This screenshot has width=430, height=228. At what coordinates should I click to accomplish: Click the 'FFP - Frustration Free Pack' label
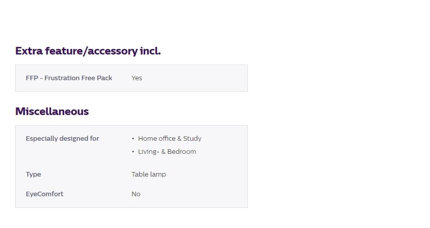click(69, 78)
